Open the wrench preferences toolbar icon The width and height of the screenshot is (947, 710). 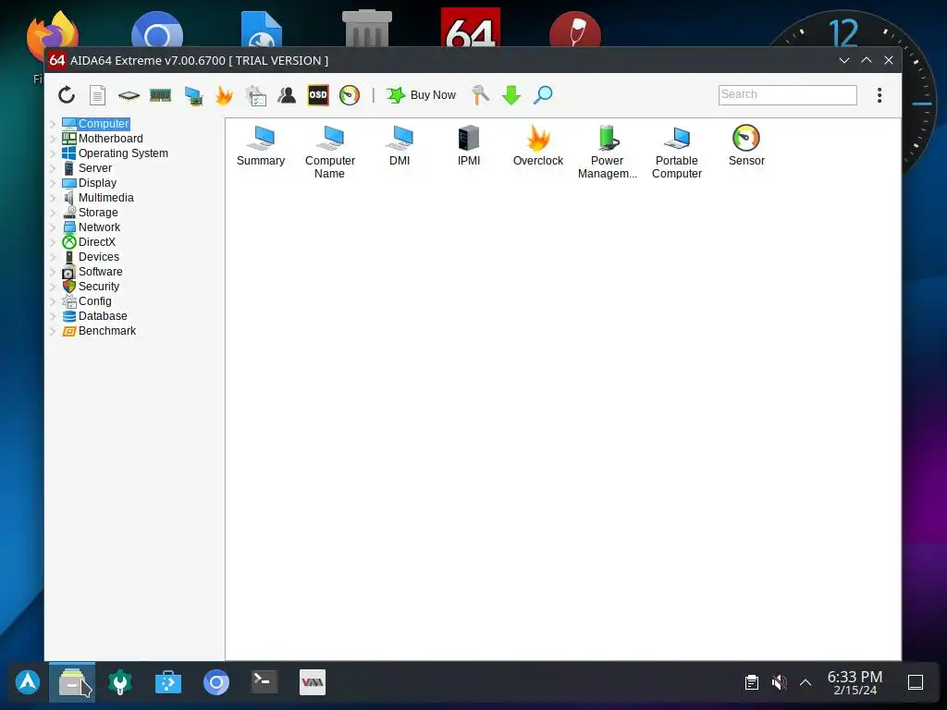click(x=480, y=95)
